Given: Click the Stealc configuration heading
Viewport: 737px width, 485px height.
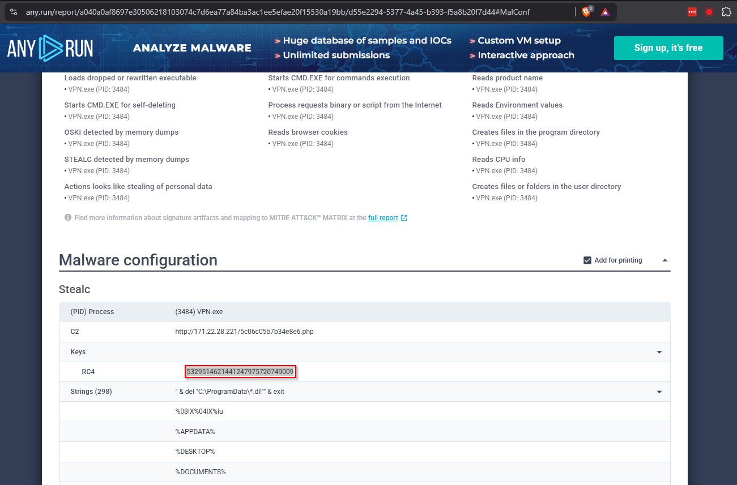Looking at the screenshot, I should 75,289.
